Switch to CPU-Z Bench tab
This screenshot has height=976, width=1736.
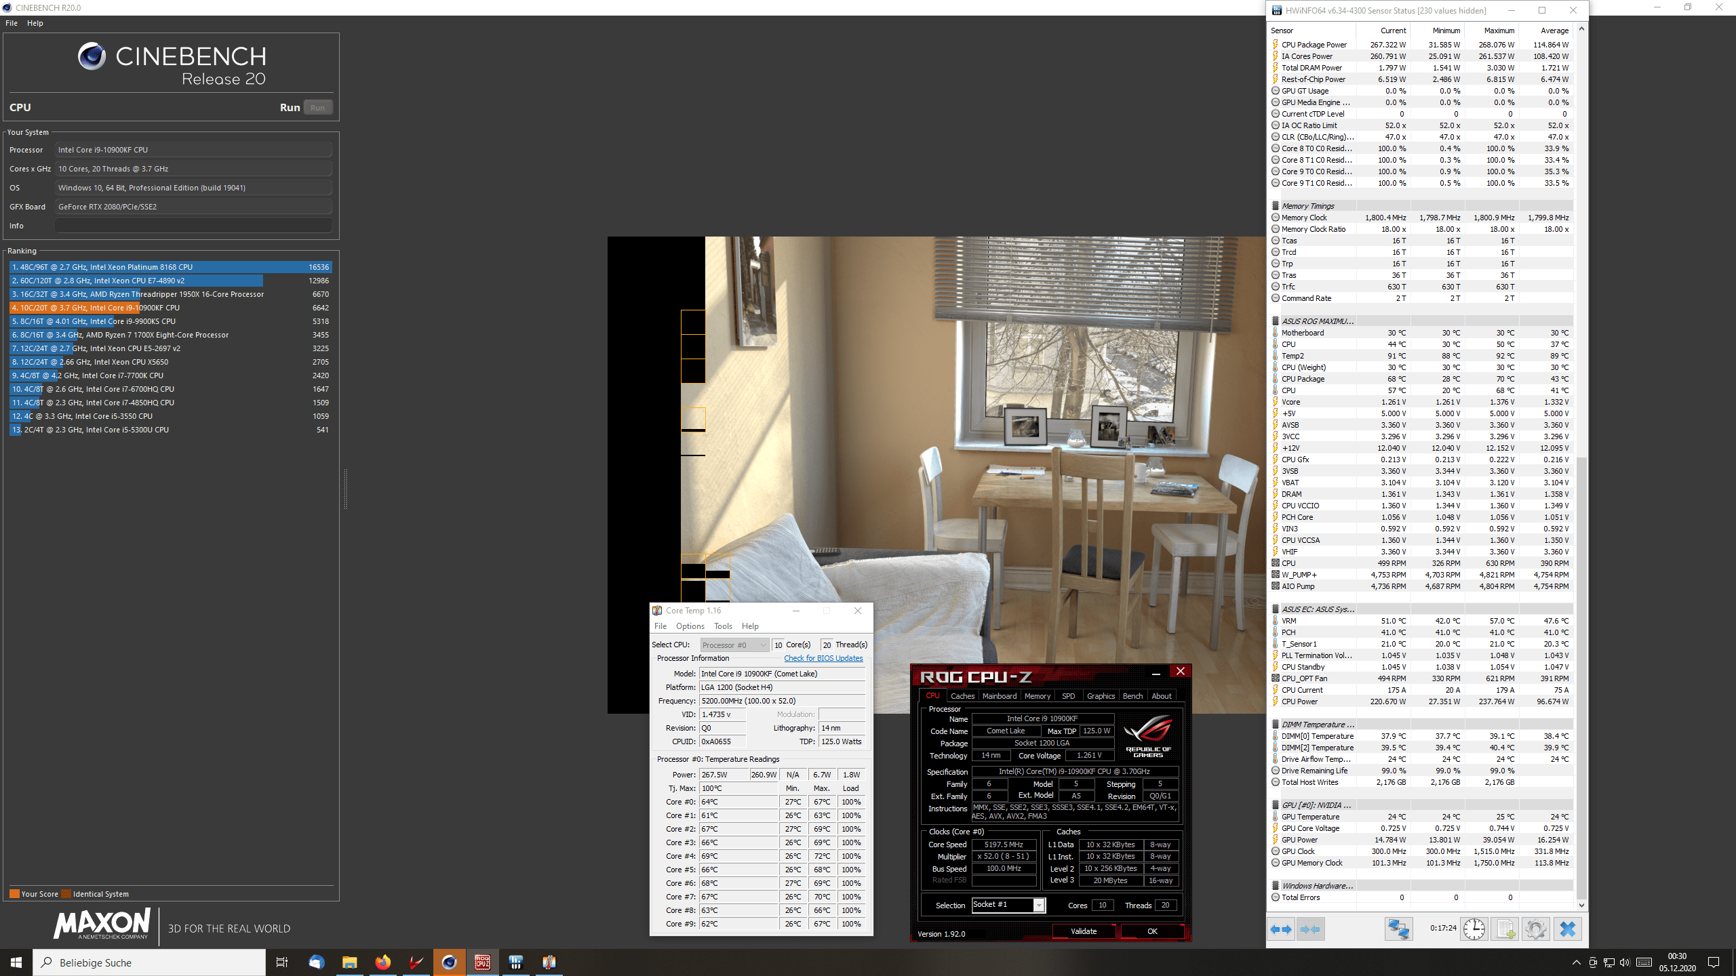tap(1132, 696)
